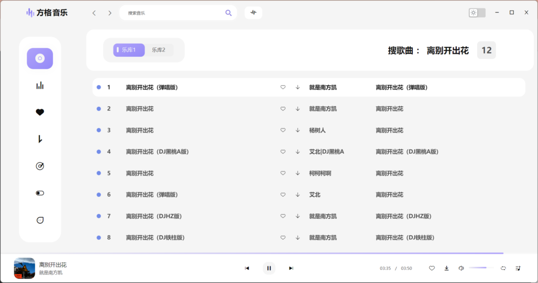Screen dimensions: 538x283
Task: Favorite the now-playing song in player bar
Action: 432,268
